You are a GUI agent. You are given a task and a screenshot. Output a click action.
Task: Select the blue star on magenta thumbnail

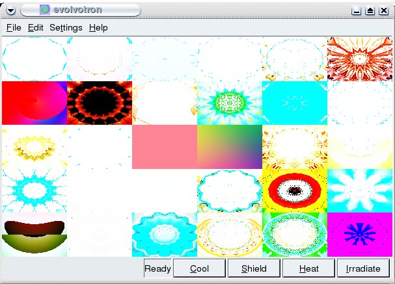coord(360,235)
